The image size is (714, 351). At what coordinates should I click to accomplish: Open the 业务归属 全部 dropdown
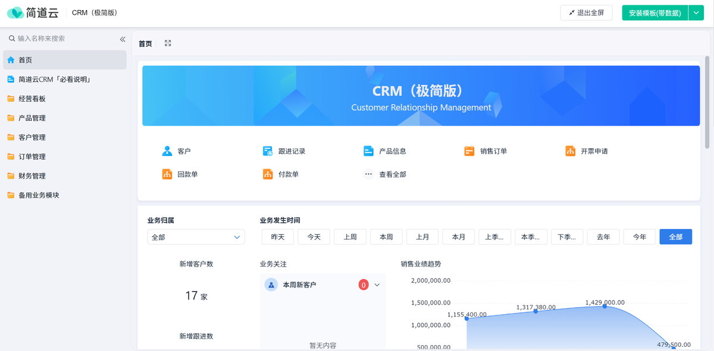[196, 237]
